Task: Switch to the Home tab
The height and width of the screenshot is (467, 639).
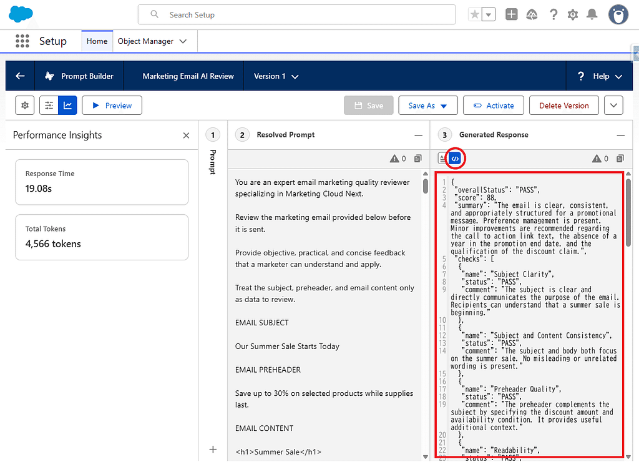Action: pyautogui.click(x=97, y=41)
